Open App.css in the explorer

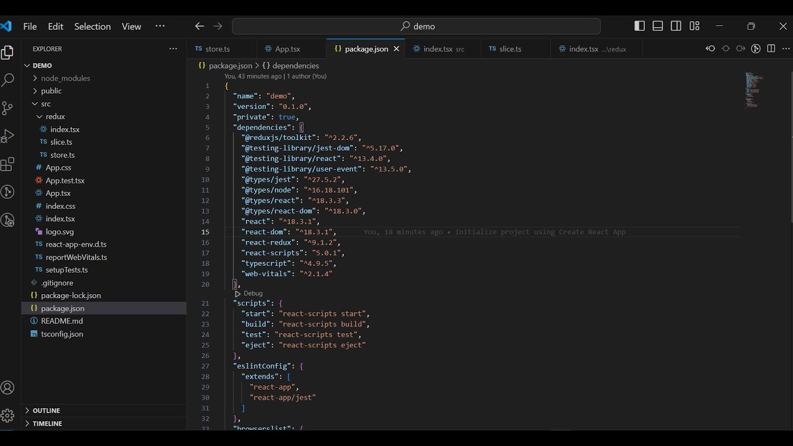click(x=104, y=167)
